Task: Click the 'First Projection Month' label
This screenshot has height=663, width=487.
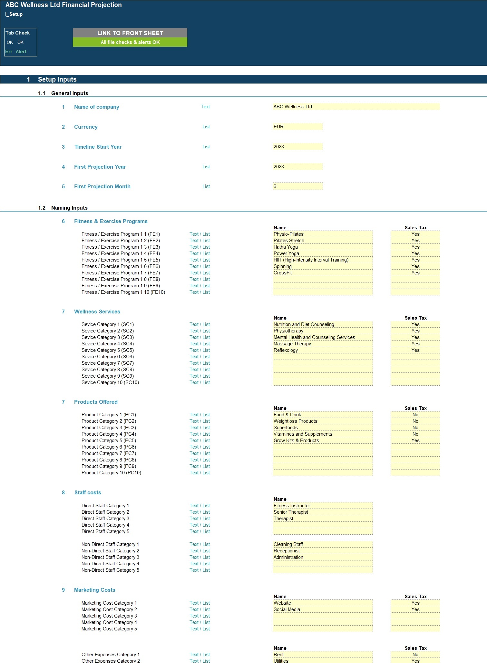Action: tap(102, 186)
